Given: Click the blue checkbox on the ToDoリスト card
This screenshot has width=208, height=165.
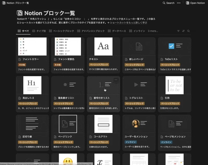Looking at the screenshot, I should click(171, 46).
